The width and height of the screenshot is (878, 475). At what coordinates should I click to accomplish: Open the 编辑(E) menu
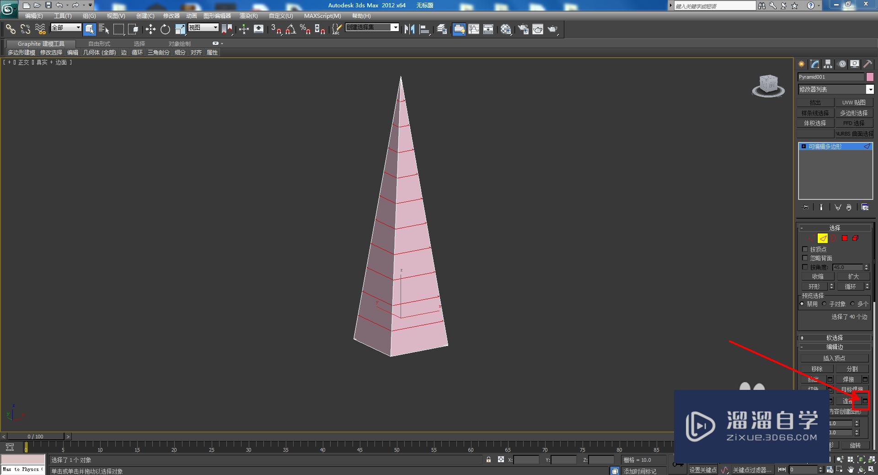pos(34,16)
